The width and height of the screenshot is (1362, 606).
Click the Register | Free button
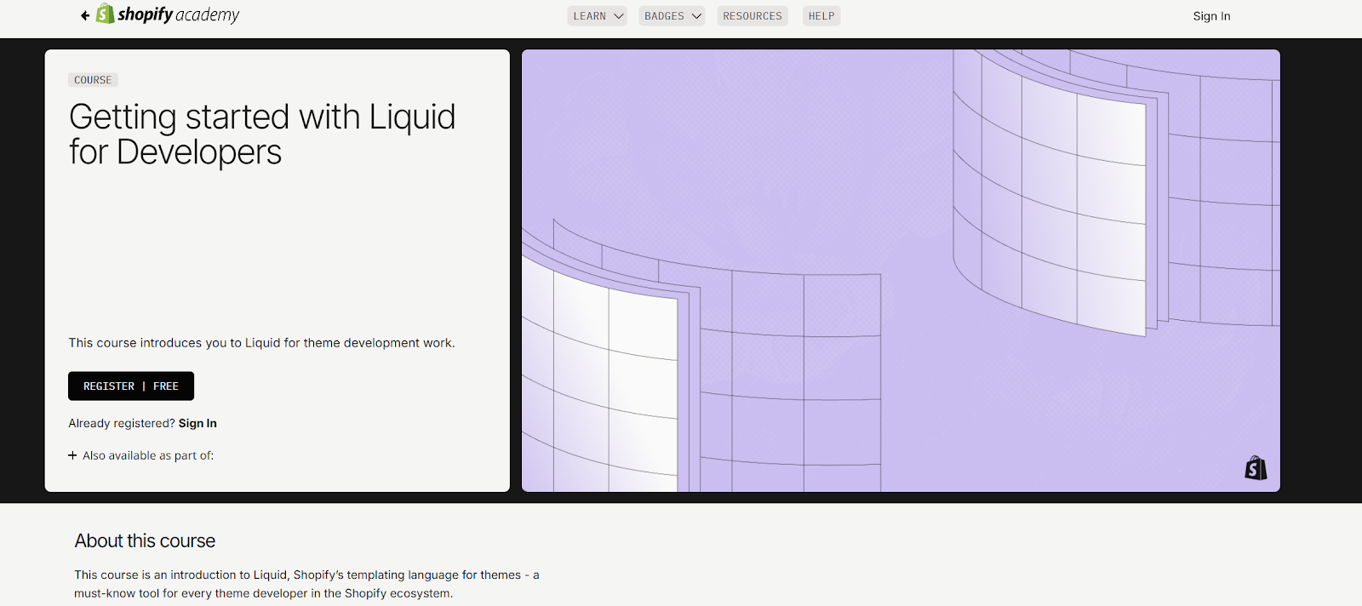(x=131, y=386)
